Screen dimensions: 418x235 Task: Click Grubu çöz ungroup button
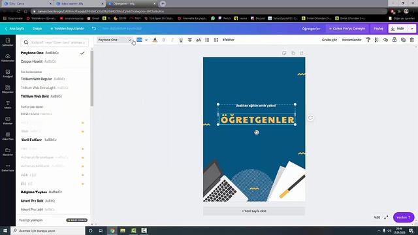pyautogui.click(x=329, y=40)
